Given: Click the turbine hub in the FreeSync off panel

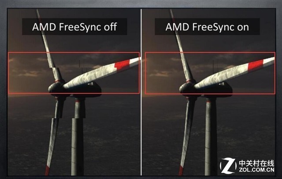Looking at the screenshot, I should (x=56, y=88).
